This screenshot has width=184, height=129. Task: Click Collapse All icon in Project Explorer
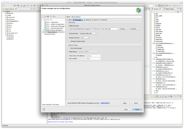(x=31, y=9)
